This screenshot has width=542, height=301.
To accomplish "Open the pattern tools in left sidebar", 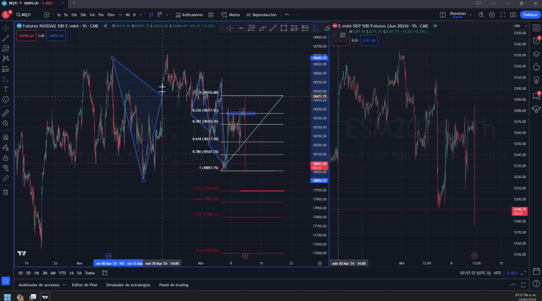I will coord(5,59).
